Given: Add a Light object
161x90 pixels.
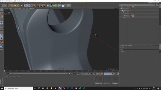Looking at the screenshot, I should (69, 5).
